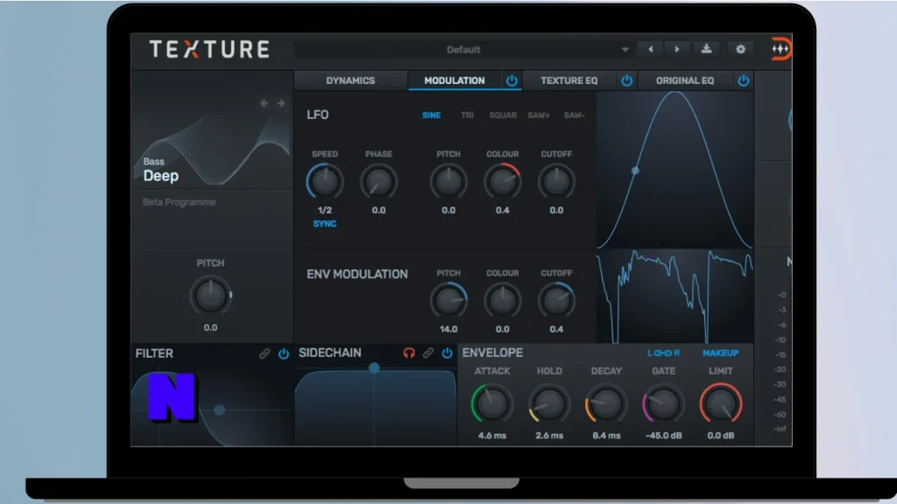This screenshot has width=897, height=504.
Task: Click the Envelope Limit knob
Action: coord(721,404)
